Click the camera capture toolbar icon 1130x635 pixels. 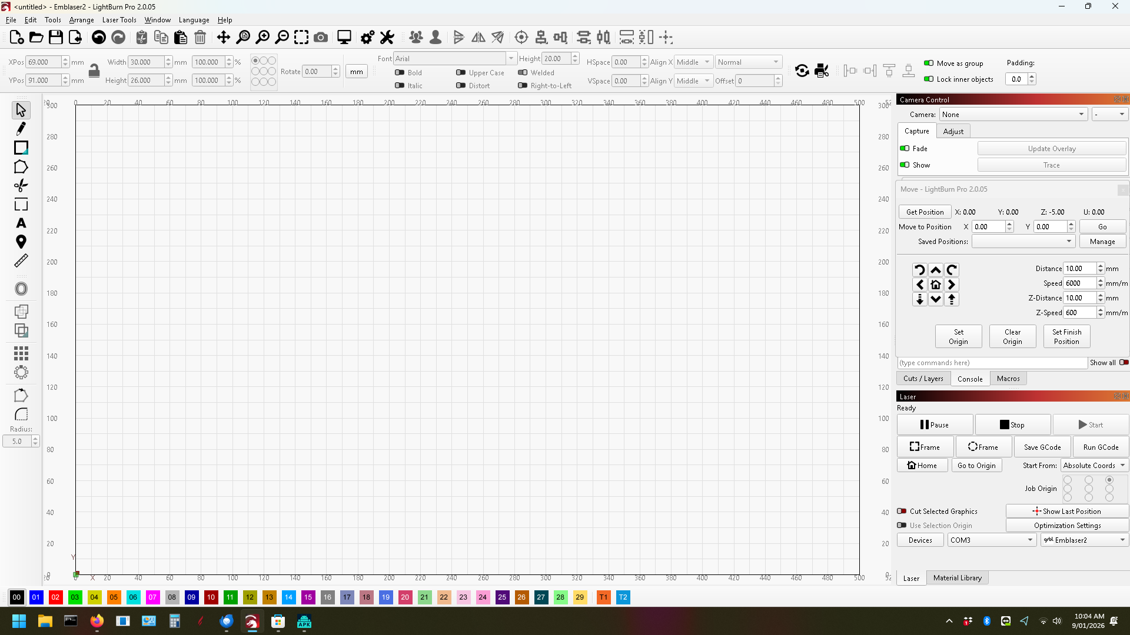(321, 38)
